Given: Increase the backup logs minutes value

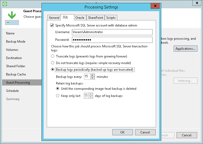Looking at the screenshot, I should (92, 75).
